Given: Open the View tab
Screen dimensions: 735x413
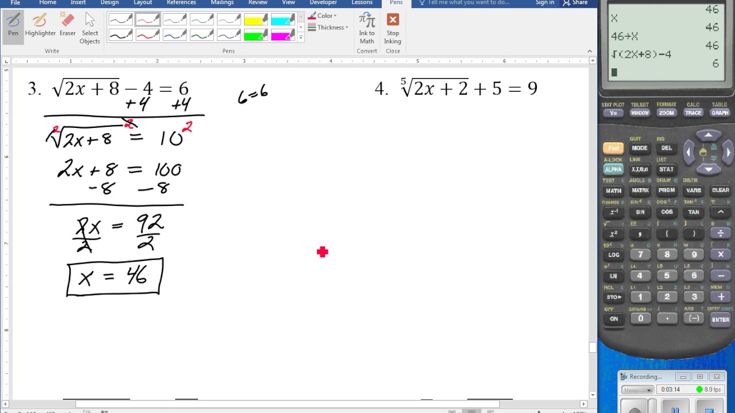Looking at the screenshot, I should coord(289,3).
